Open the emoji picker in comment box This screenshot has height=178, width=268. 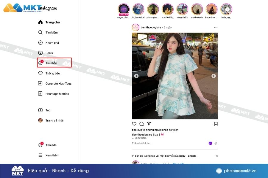click(x=216, y=143)
